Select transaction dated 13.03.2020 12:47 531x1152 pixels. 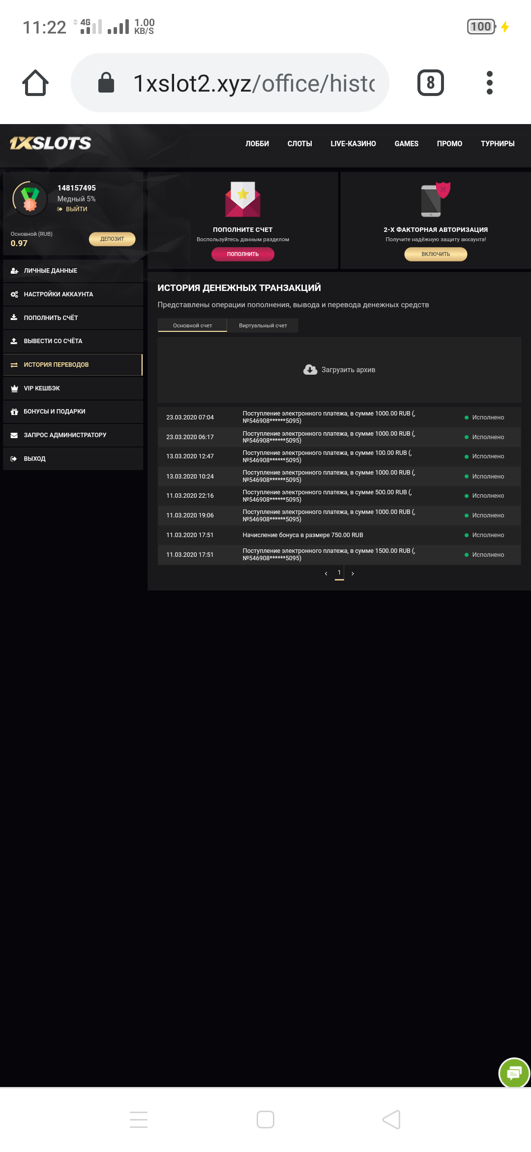coord(339,456)
